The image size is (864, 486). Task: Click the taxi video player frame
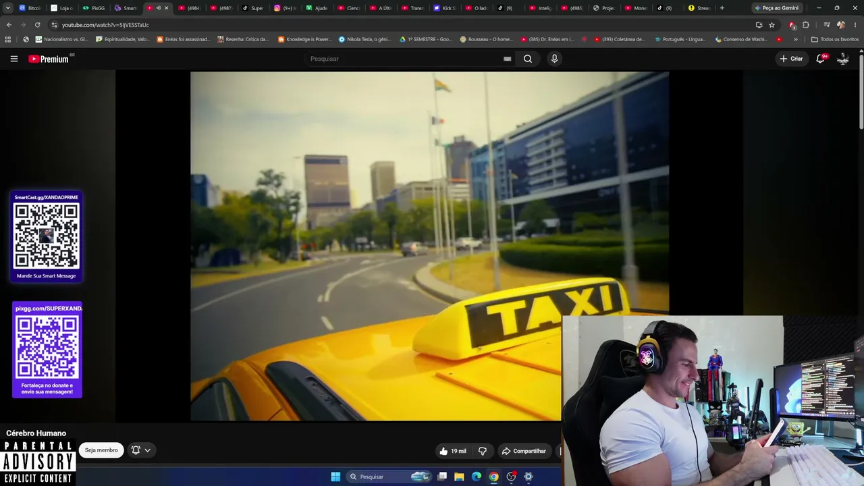429,246
